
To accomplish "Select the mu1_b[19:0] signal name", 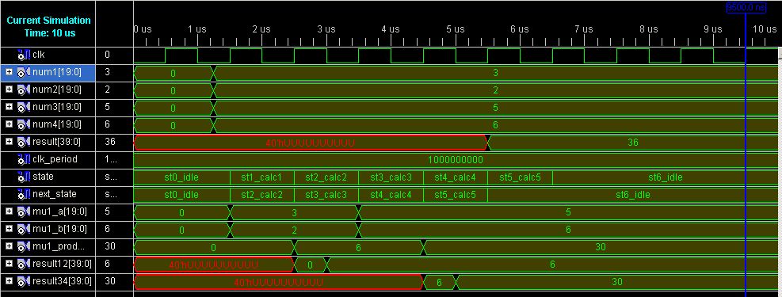I will coord(59,229).
